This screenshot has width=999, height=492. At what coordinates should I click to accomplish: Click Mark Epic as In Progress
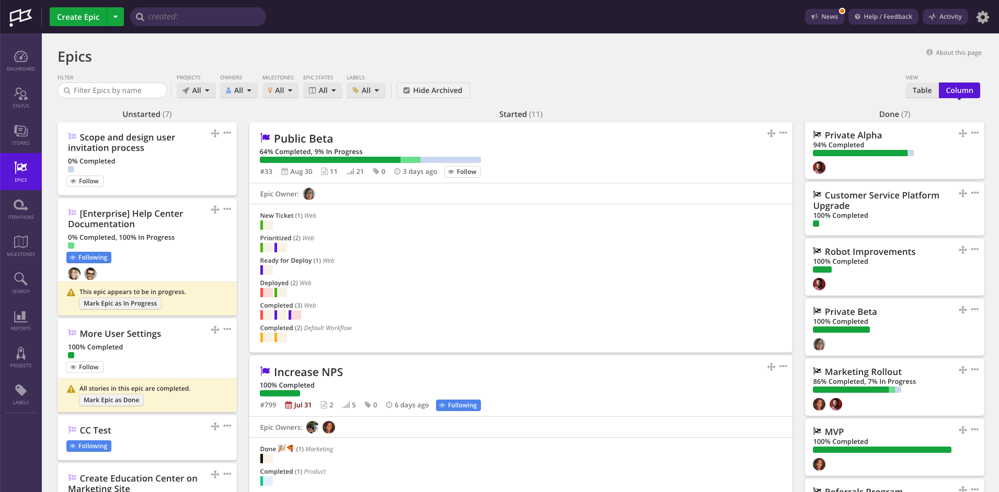[120, 303]
